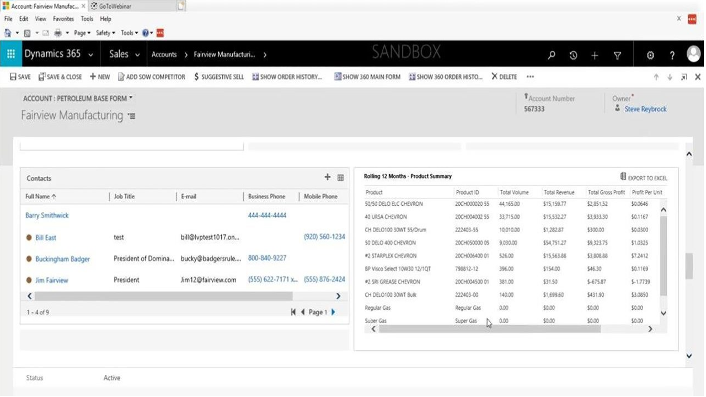706x397 pixels.
Task: Add a new contact with the plus icon
Action: (328, 178)
